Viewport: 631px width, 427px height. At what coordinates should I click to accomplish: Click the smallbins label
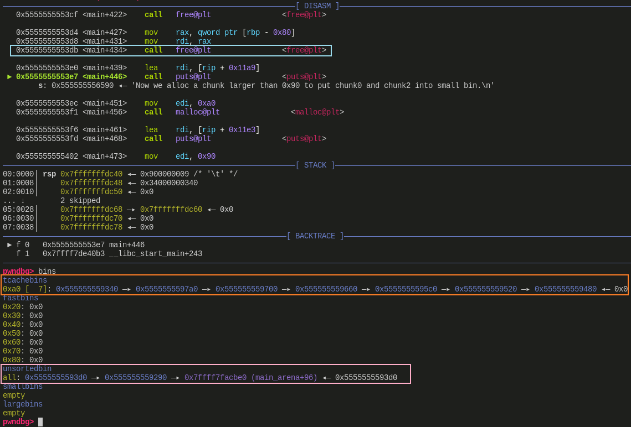[x=23, y=387]
